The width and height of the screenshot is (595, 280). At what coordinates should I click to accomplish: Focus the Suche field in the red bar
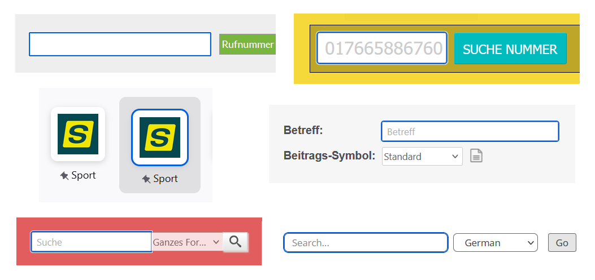coord(91,242)
